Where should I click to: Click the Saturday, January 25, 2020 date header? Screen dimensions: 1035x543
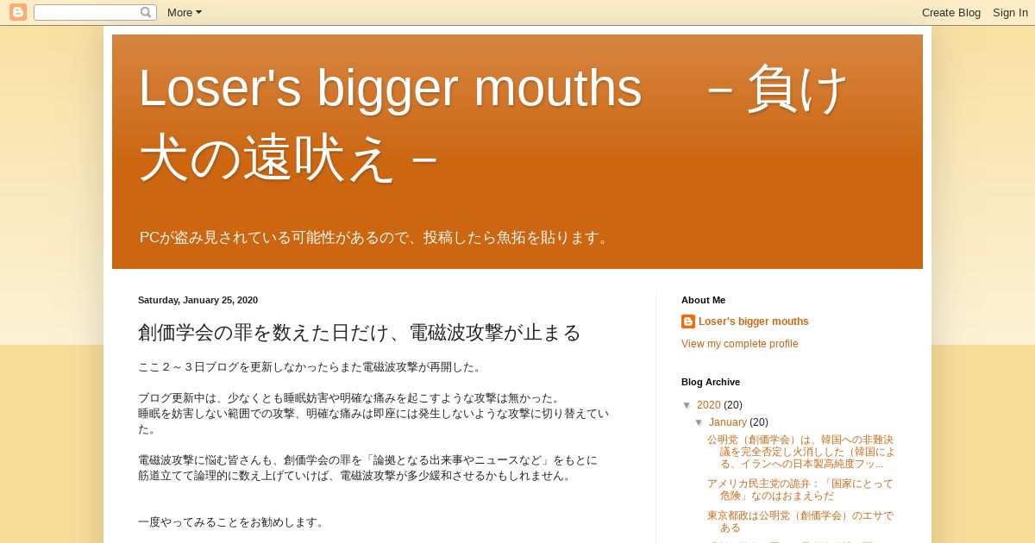[198, 300]
